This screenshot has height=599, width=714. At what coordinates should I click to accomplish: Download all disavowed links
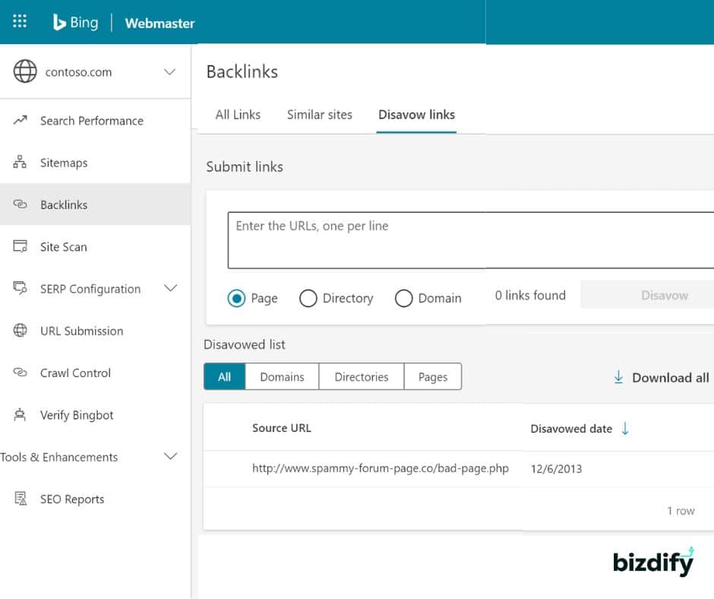(662, 378)
